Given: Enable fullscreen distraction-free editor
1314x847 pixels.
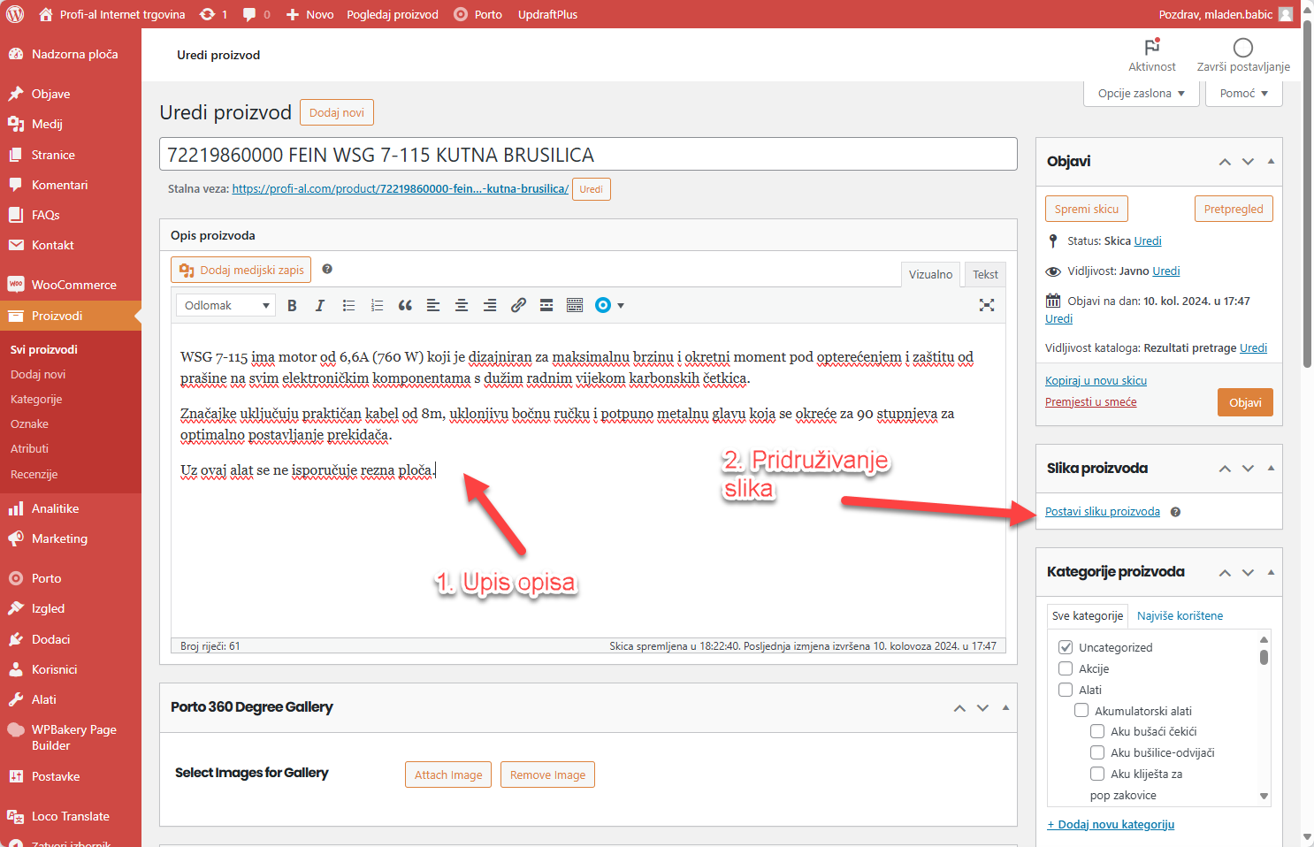Looking at the screenshot, I should (x=987, y=306).
